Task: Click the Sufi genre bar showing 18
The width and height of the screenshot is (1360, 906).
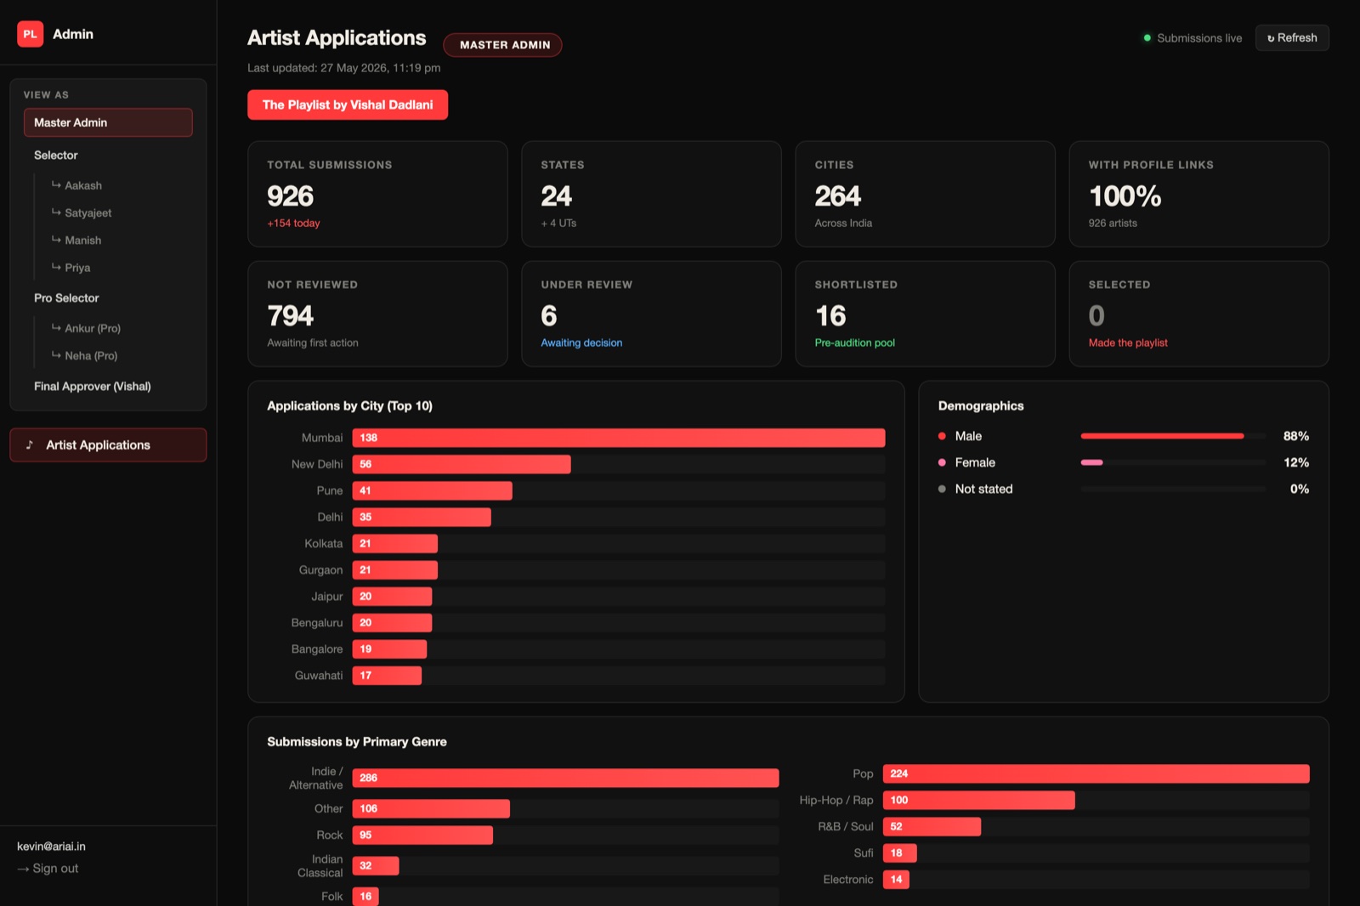Action: [x=899, y=852]
